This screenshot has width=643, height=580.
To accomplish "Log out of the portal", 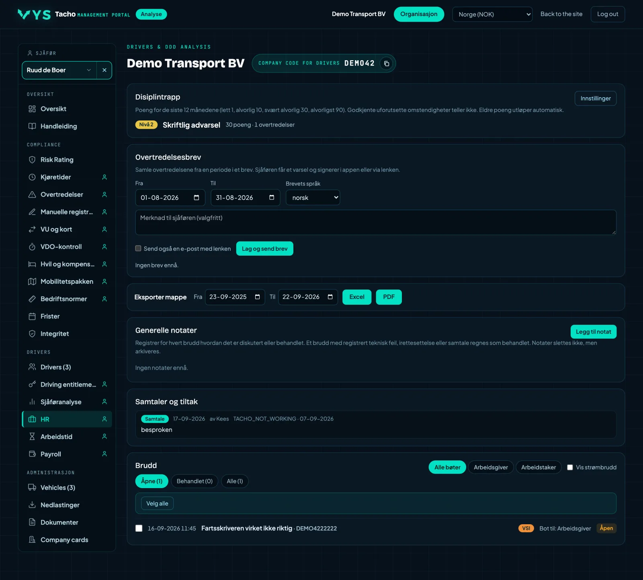I will tap(608, 14).
